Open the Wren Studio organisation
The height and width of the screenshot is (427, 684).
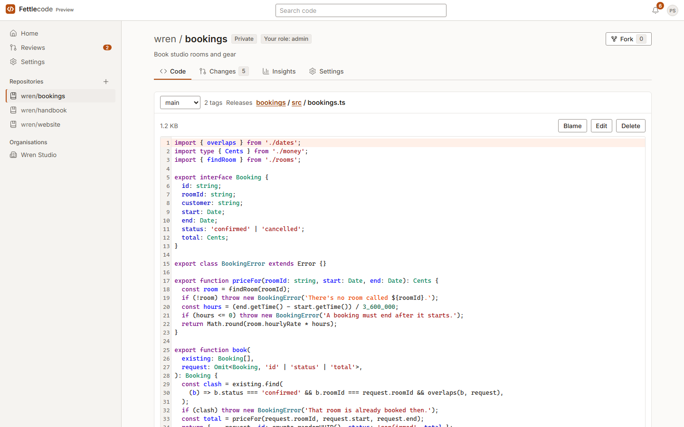point(61,155)
